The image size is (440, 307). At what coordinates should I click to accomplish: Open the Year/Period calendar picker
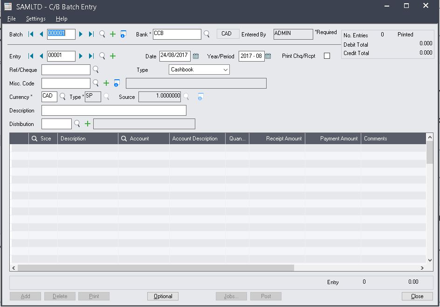[268, 56]
